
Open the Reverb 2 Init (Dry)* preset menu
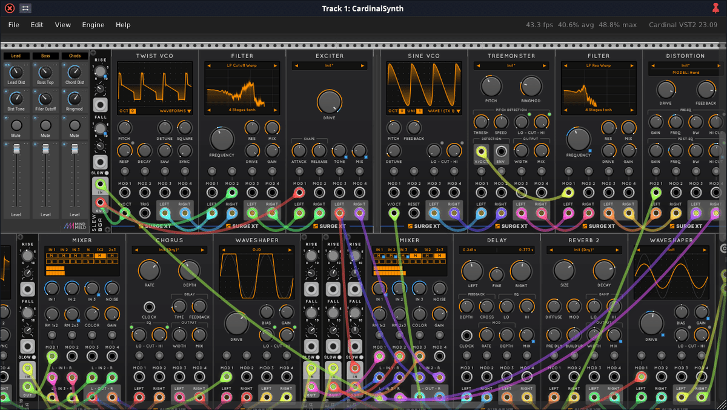[x=585, y=250]
